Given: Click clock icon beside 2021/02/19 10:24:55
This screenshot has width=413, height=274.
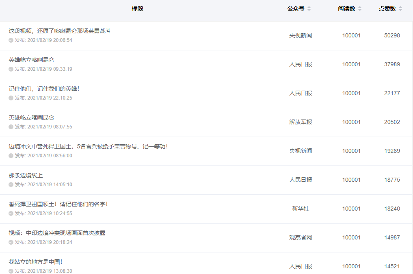Looking at the screenshot, I should 11,213.
